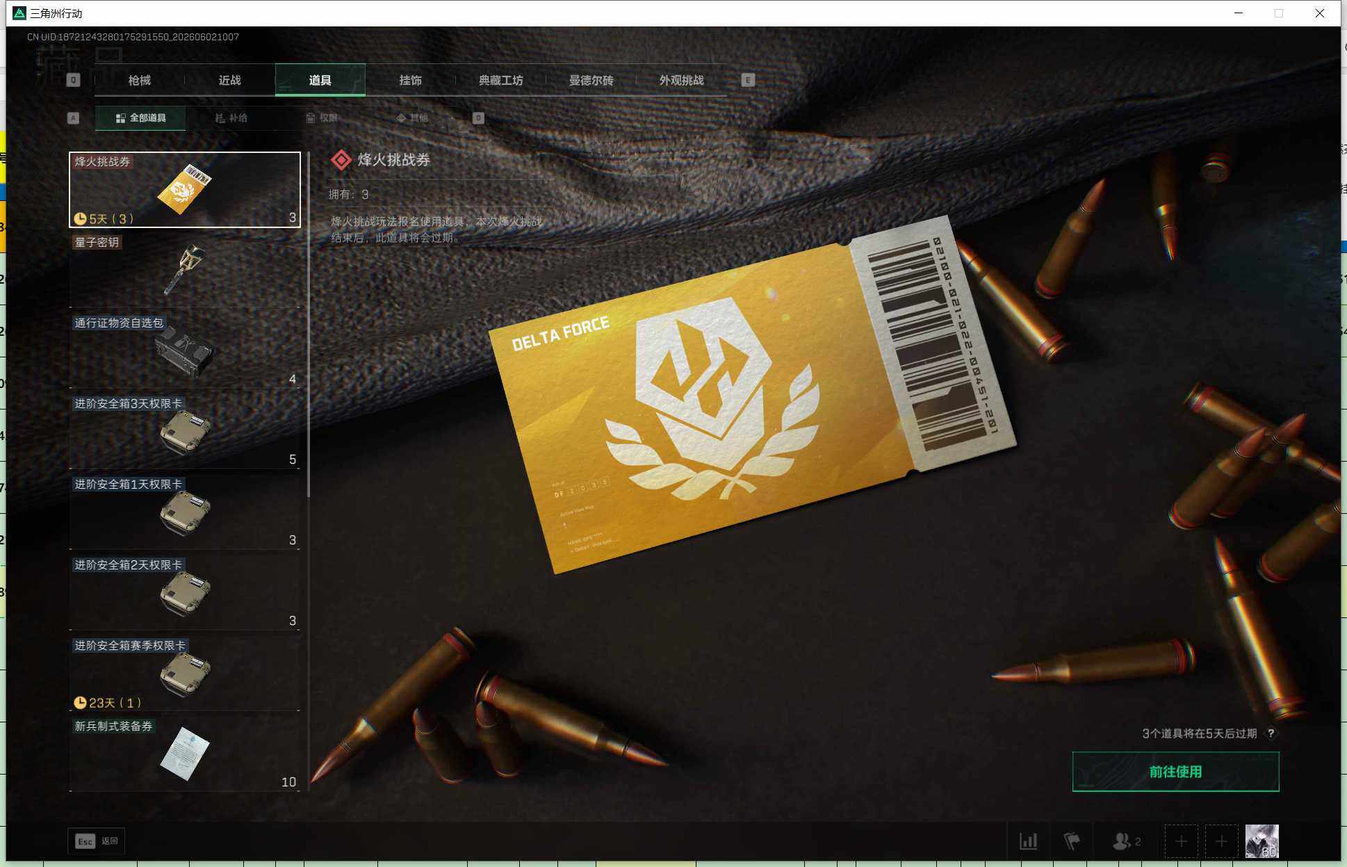
Task: Click the red diamond icon beside the 烽火挑战券 title
Action: (341, 160)
